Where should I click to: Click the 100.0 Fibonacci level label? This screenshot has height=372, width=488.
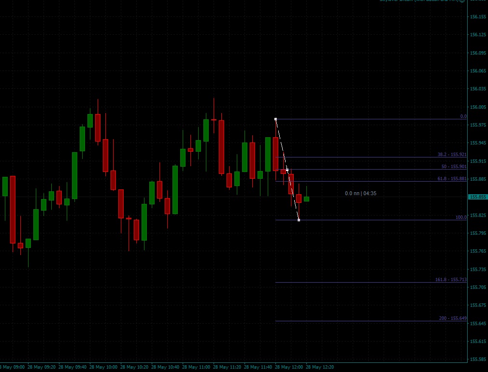461,217
